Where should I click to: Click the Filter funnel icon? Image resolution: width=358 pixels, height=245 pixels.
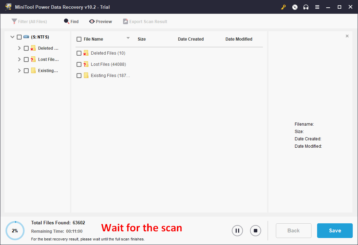coord(14,21)
